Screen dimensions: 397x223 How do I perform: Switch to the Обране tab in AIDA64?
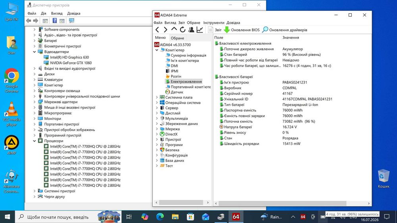(177, 38)
